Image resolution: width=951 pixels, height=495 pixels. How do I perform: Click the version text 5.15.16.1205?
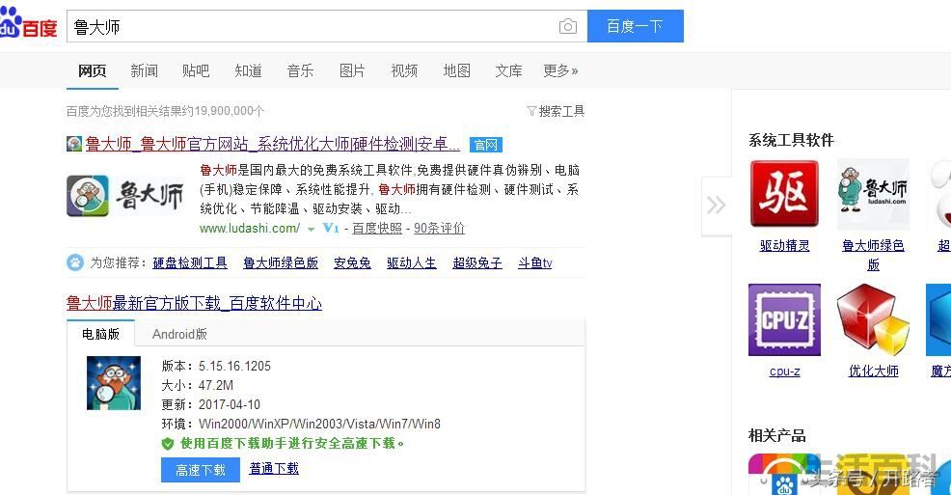[234, 366]
